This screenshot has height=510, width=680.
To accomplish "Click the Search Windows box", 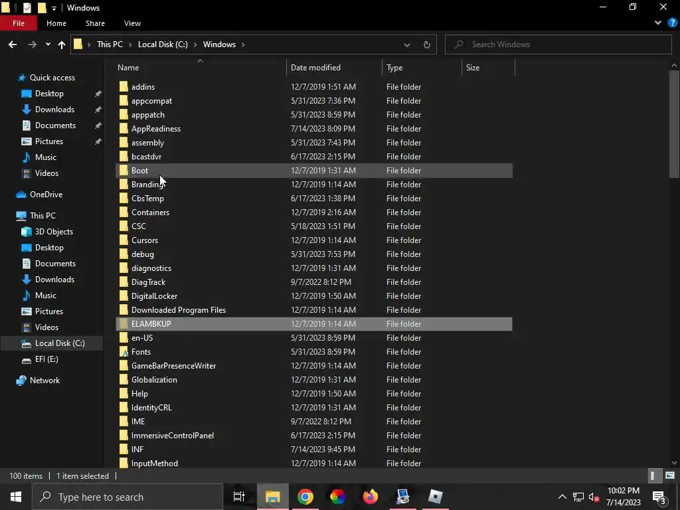I will click(x=558, y=44).
